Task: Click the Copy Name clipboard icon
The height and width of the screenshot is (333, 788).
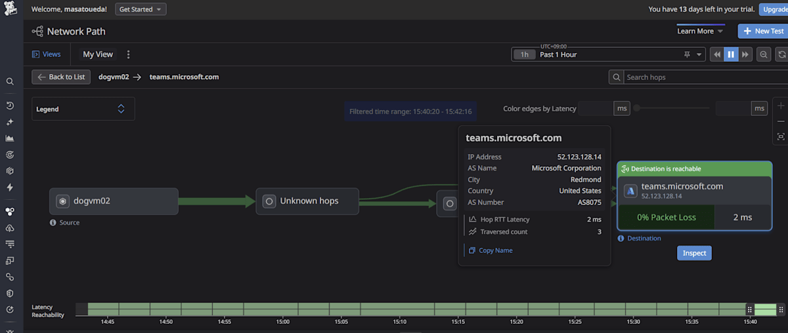Action: click(471, 250)
